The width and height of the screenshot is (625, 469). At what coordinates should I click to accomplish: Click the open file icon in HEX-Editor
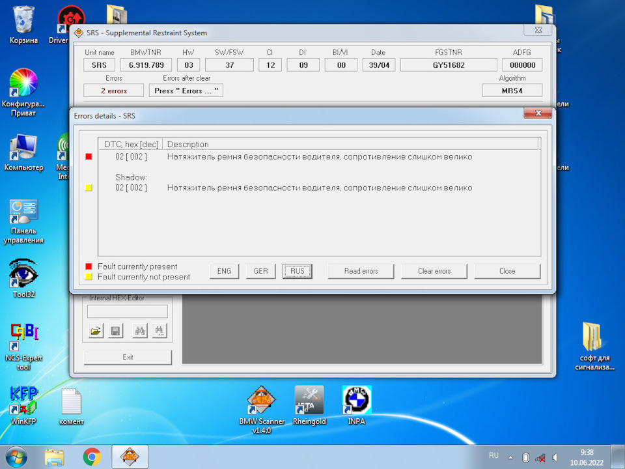click(x=96, y=331)
